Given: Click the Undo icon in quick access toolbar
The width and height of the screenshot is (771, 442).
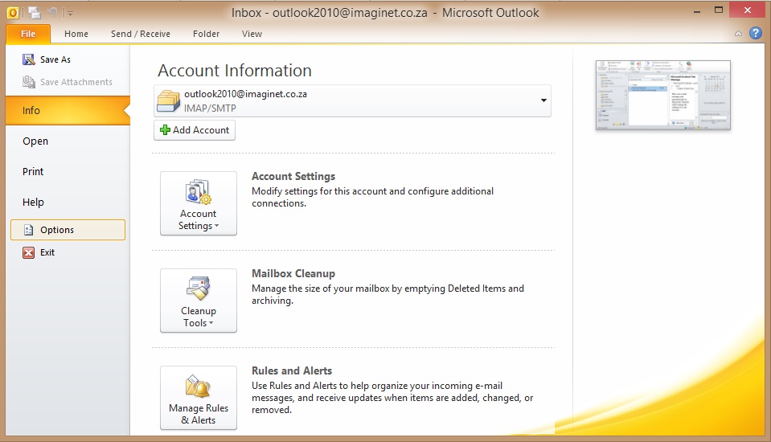Looking at the screenshot, I should tap(52, 13).
